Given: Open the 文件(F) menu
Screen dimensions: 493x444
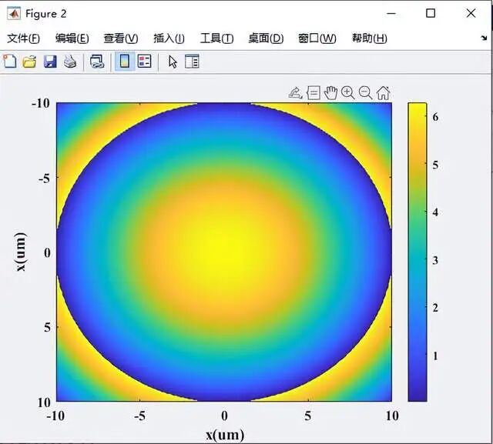Looking at the screenshot, I should click(23, 38).
